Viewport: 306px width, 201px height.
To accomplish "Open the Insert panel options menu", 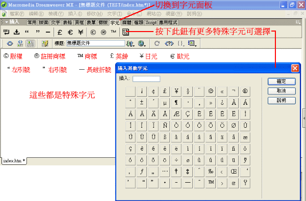I will tap(298, 22).
